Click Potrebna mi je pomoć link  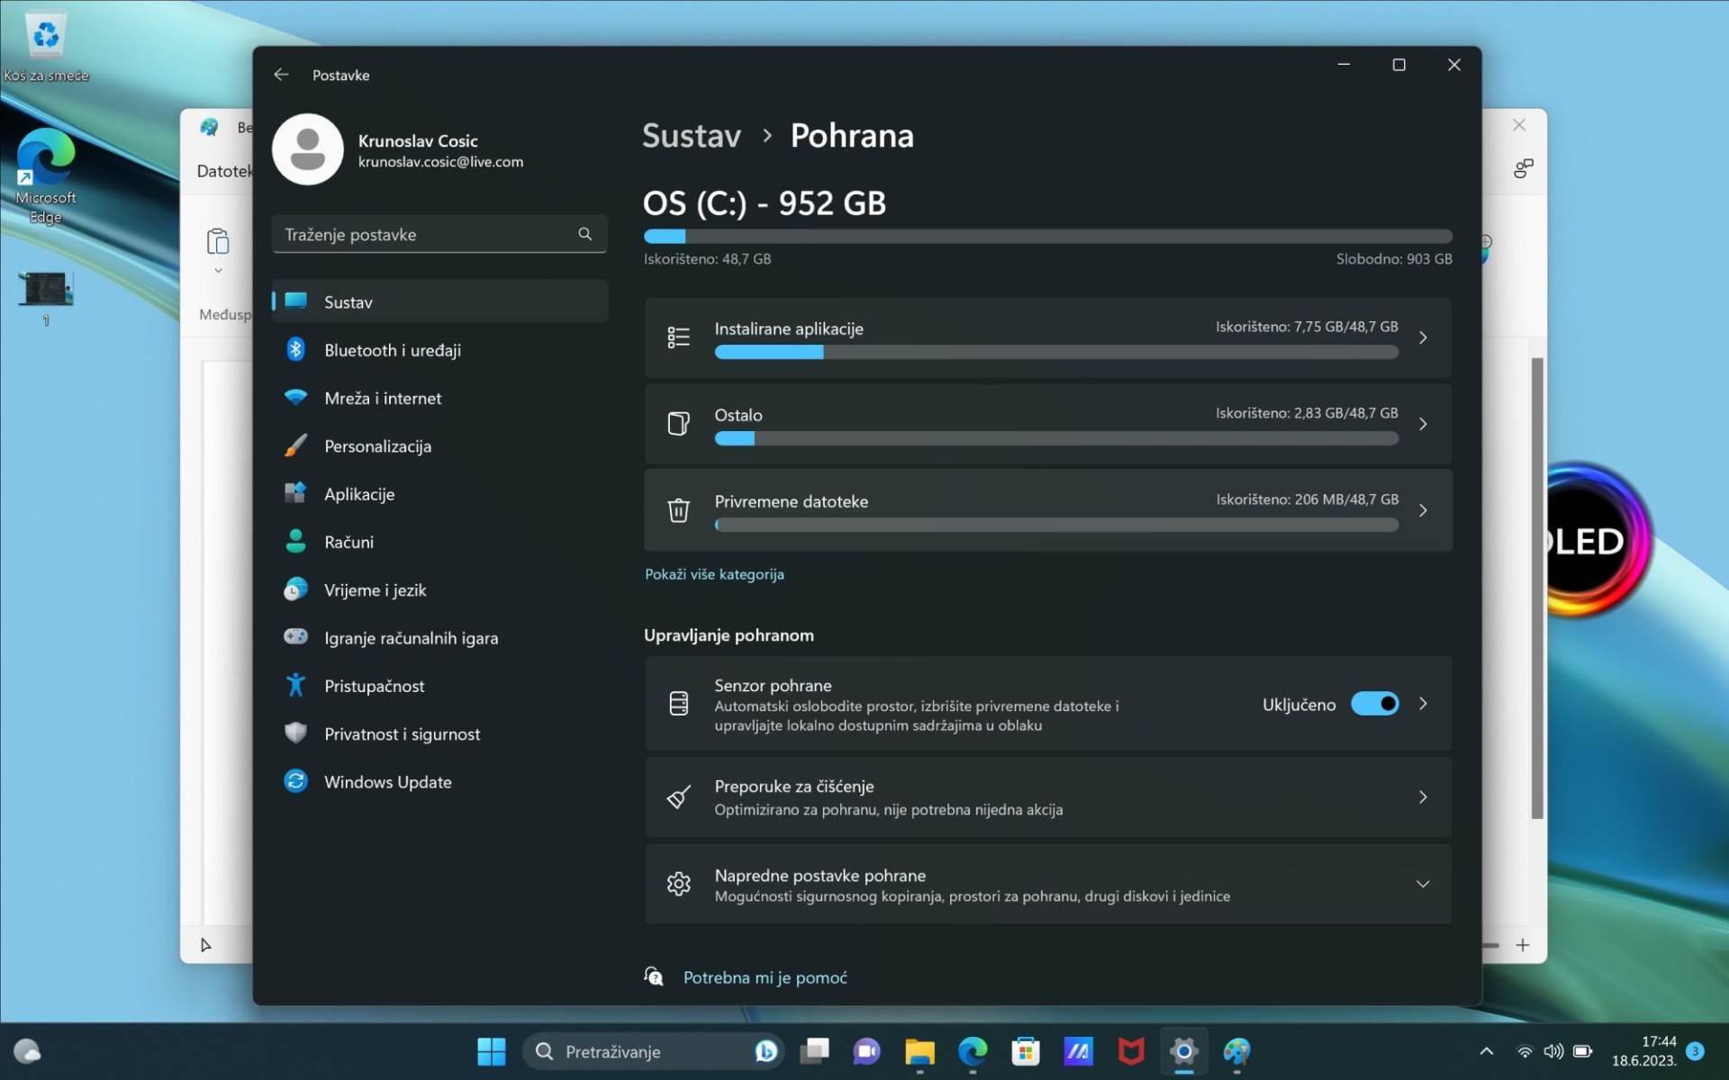click(765, 977)
